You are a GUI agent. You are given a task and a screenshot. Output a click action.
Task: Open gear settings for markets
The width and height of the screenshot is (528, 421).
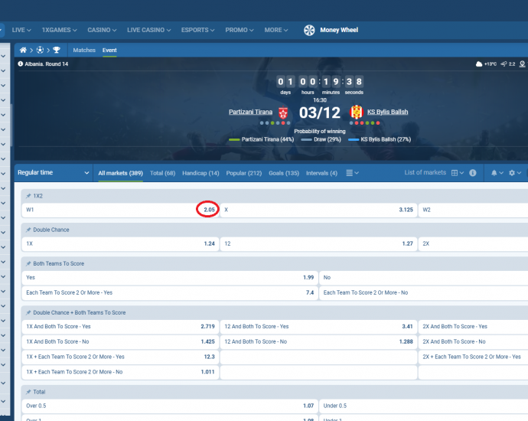tap(512, 173)
